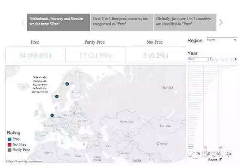The image size is (240, 166).
Task: Select the Sweden map marker
Action: point(67,84)
